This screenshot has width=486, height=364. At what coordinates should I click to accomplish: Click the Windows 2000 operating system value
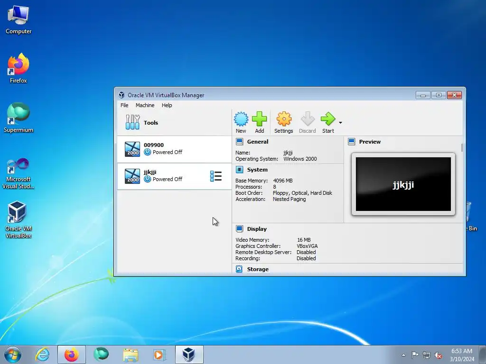click(300, 159)
